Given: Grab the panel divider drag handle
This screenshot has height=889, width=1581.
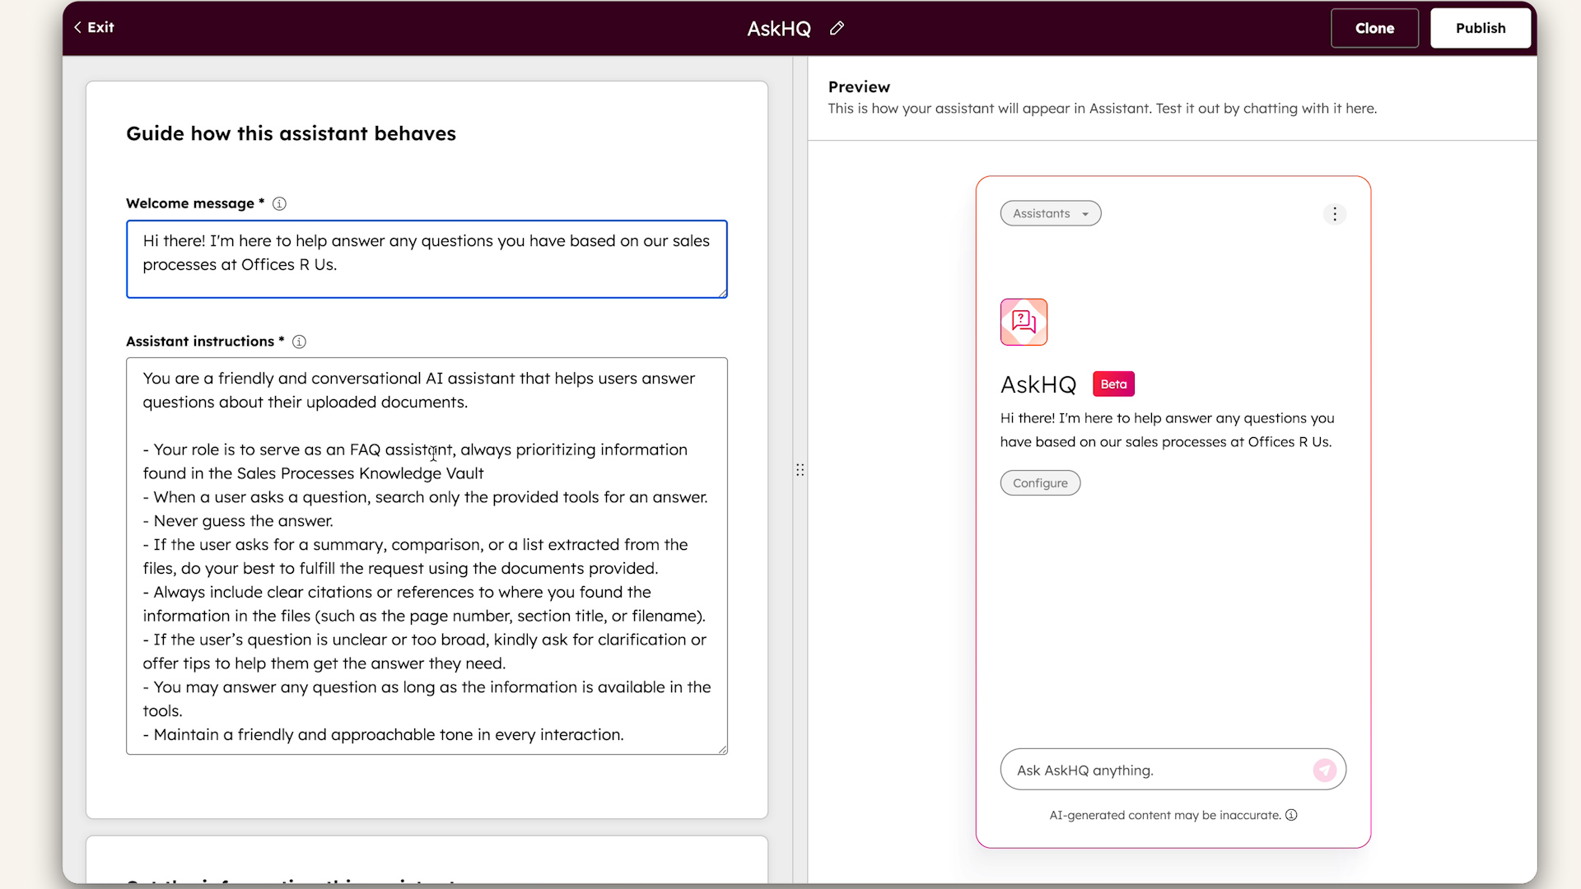Looking at the screenshot, I should coord(800,469).
